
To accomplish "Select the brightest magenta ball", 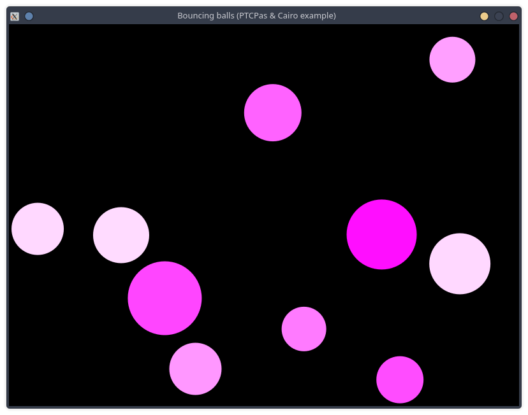I will point(381,234).
